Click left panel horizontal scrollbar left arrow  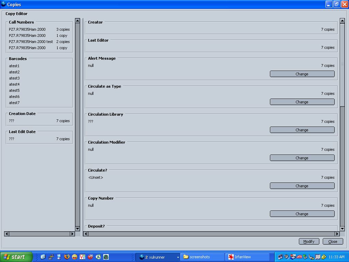7,234
